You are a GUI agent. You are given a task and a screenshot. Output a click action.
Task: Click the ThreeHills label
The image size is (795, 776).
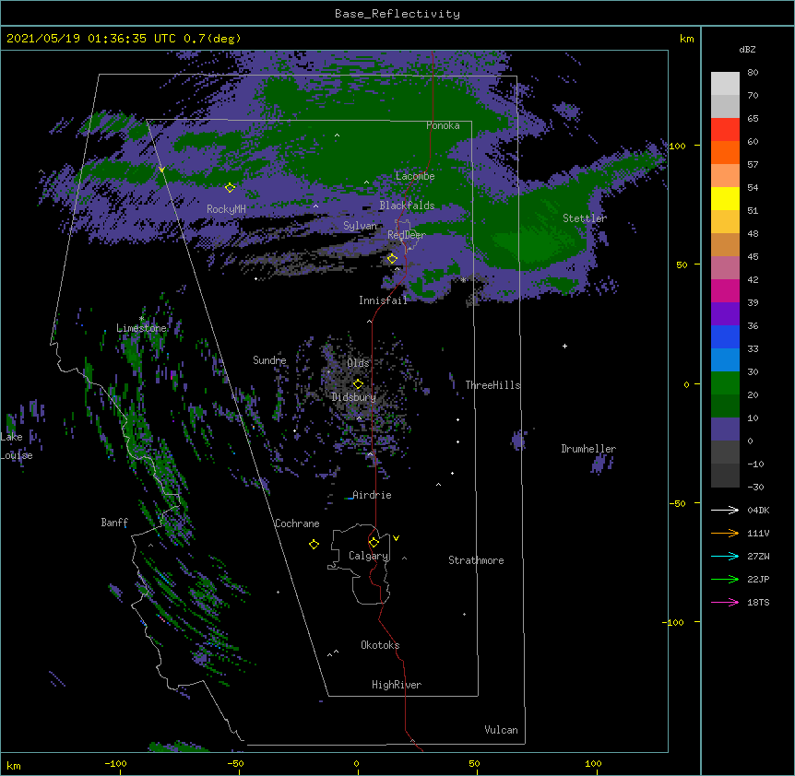(x=492, y=385)
